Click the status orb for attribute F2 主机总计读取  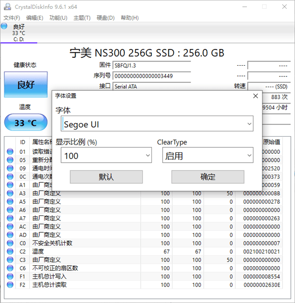pyautogui.click(x=10, y=285)
